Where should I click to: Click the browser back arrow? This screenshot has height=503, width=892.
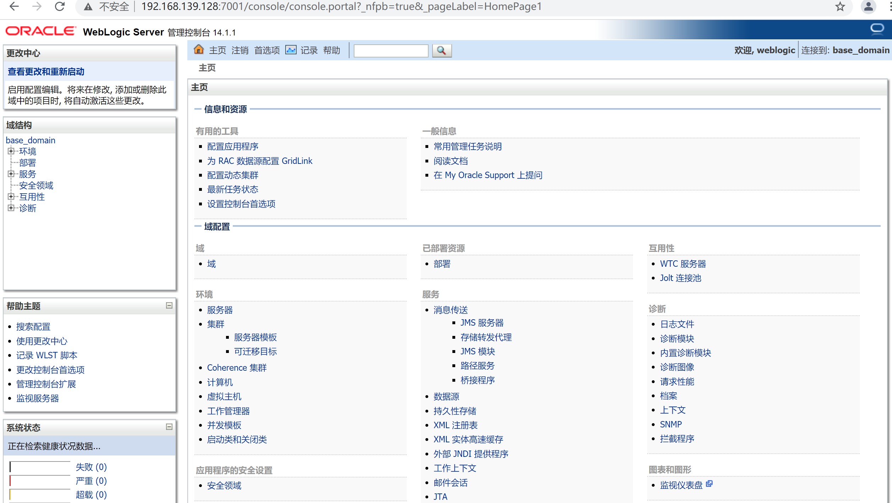[14, 6]
